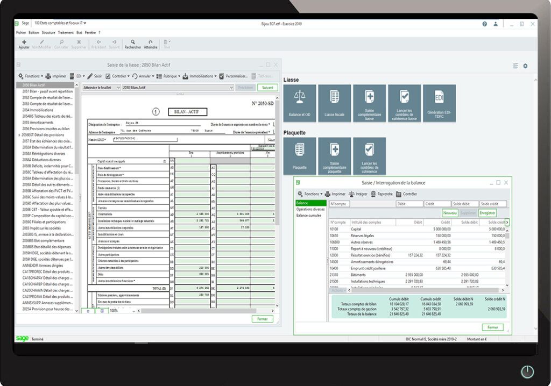Expand the 2056EXT Détail des provisions node
This screenshot has width=551, height=386.
(x=19, y=135)
